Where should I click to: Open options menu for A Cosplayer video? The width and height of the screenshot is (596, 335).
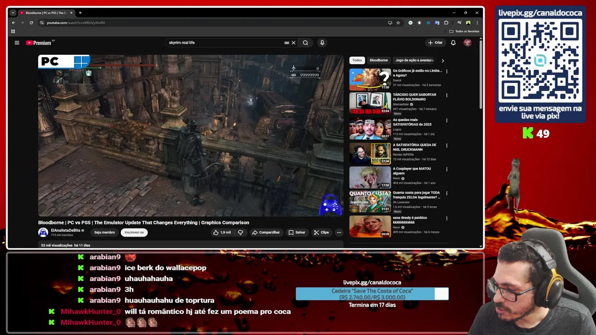click(447, 169)
